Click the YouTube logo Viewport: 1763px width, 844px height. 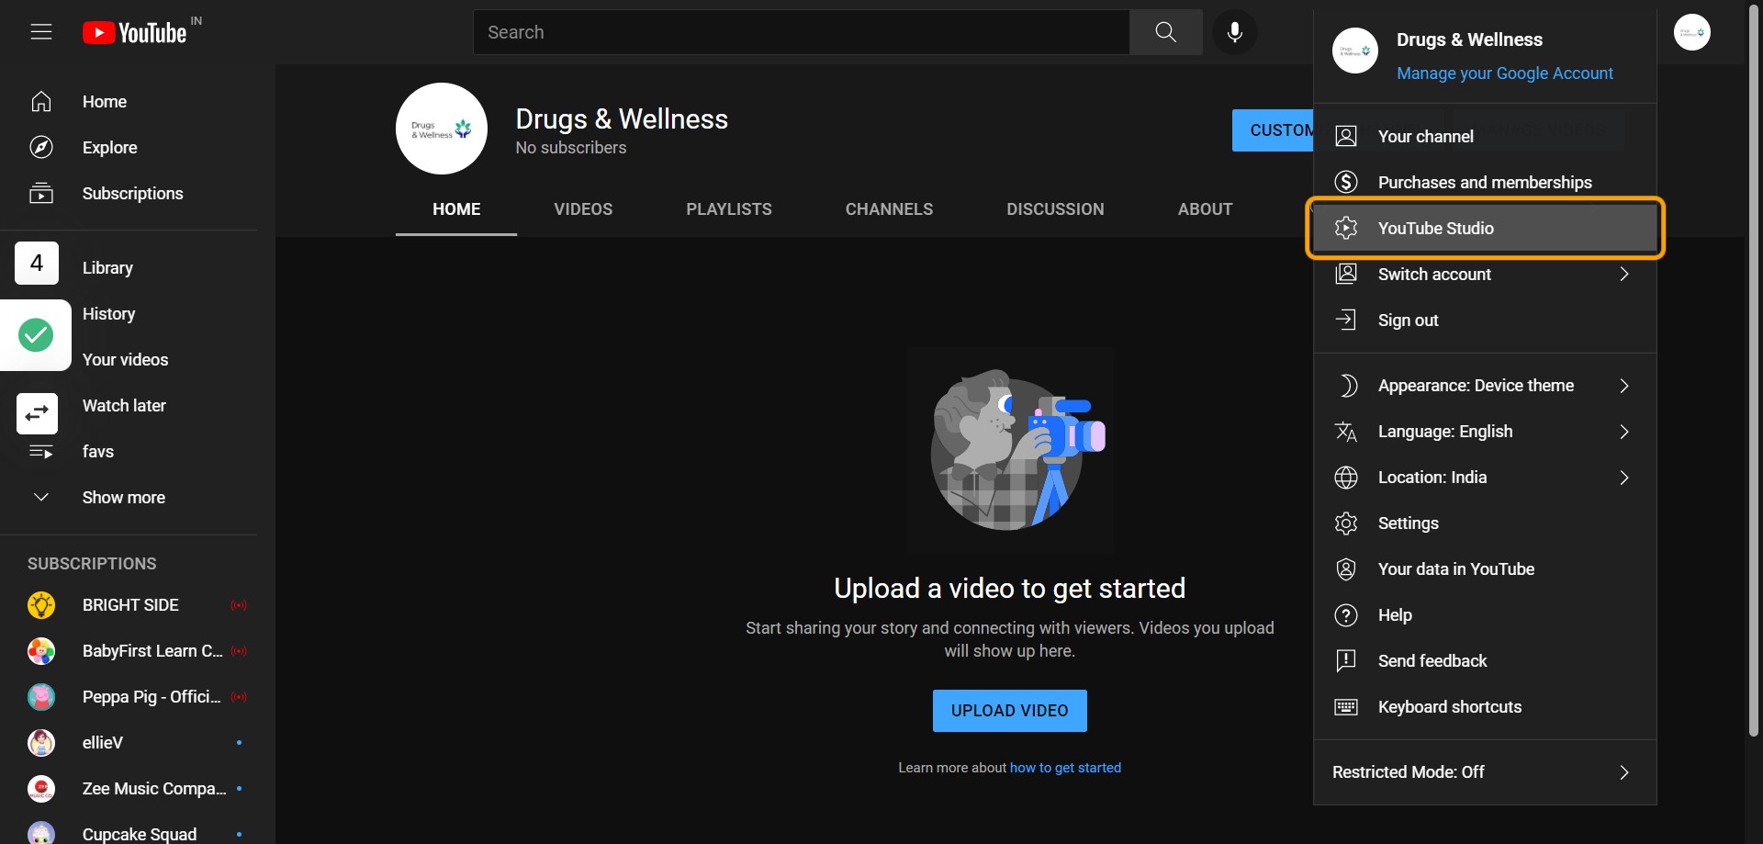(135, 33)
